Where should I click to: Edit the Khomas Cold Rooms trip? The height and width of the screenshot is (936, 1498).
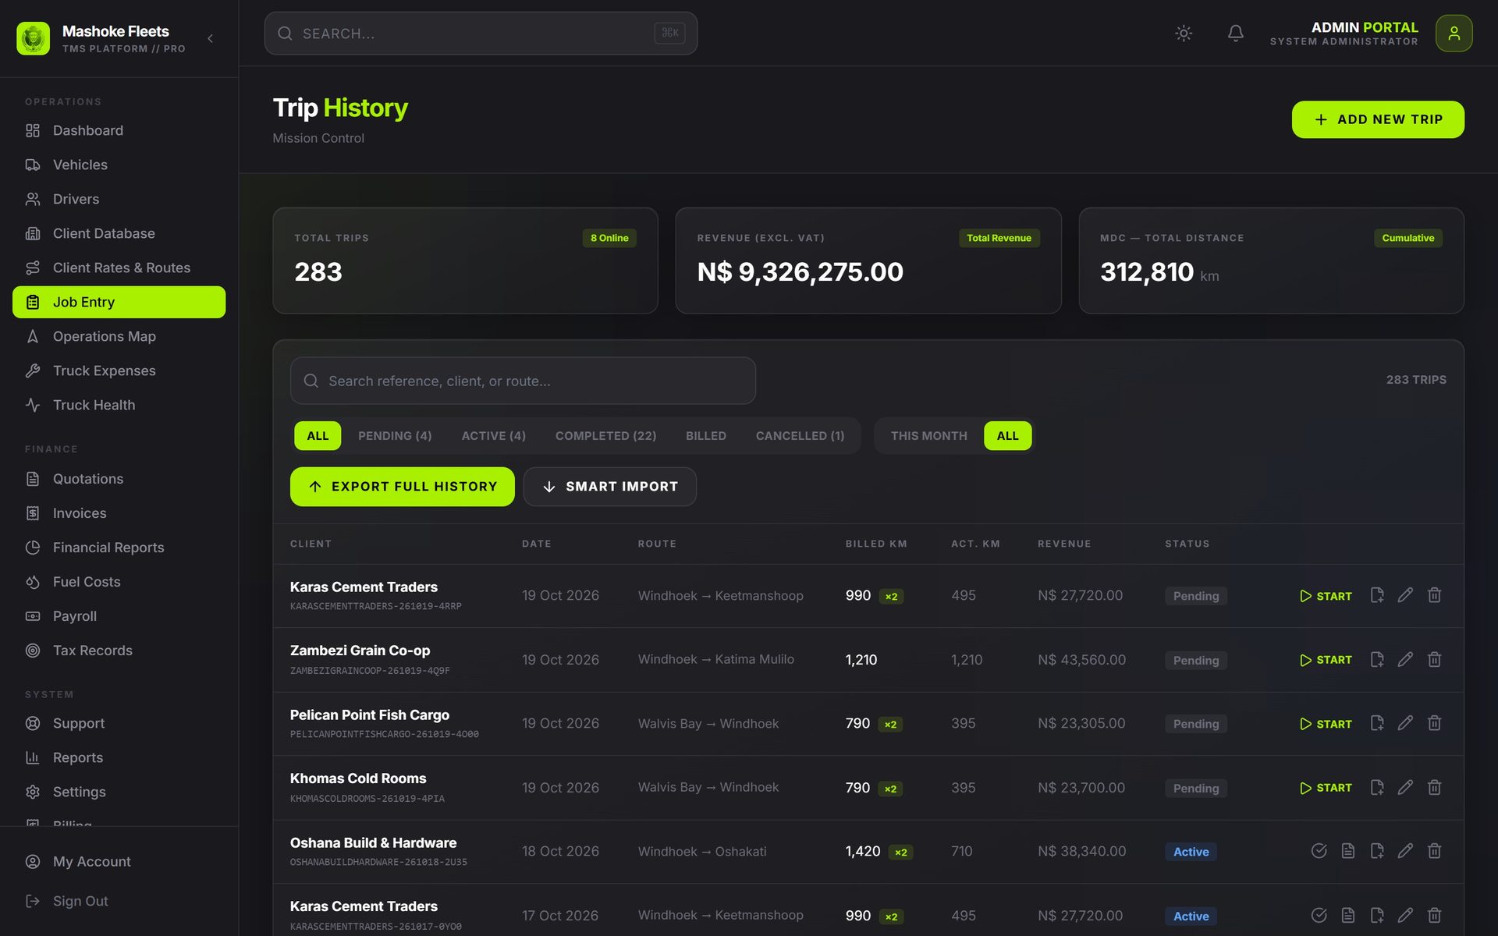[x=1405, y=788]
